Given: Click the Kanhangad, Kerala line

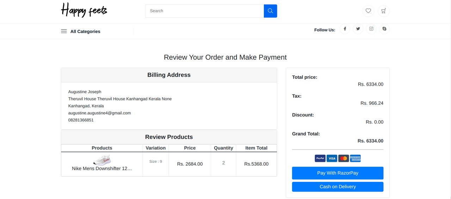Looking at the screenshot, I should [x=86, y=106].
